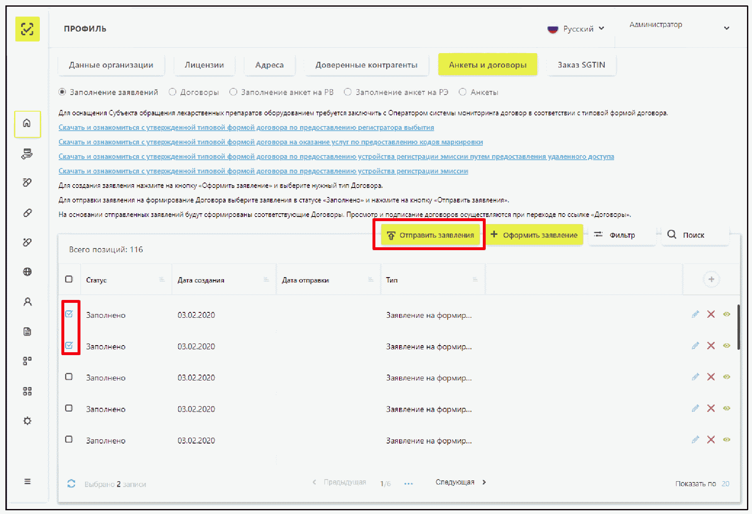The height and width of the screenshot is (514, 752).
Task: Click the three-squares sidebar icon
Action: [x=27, y=361]
